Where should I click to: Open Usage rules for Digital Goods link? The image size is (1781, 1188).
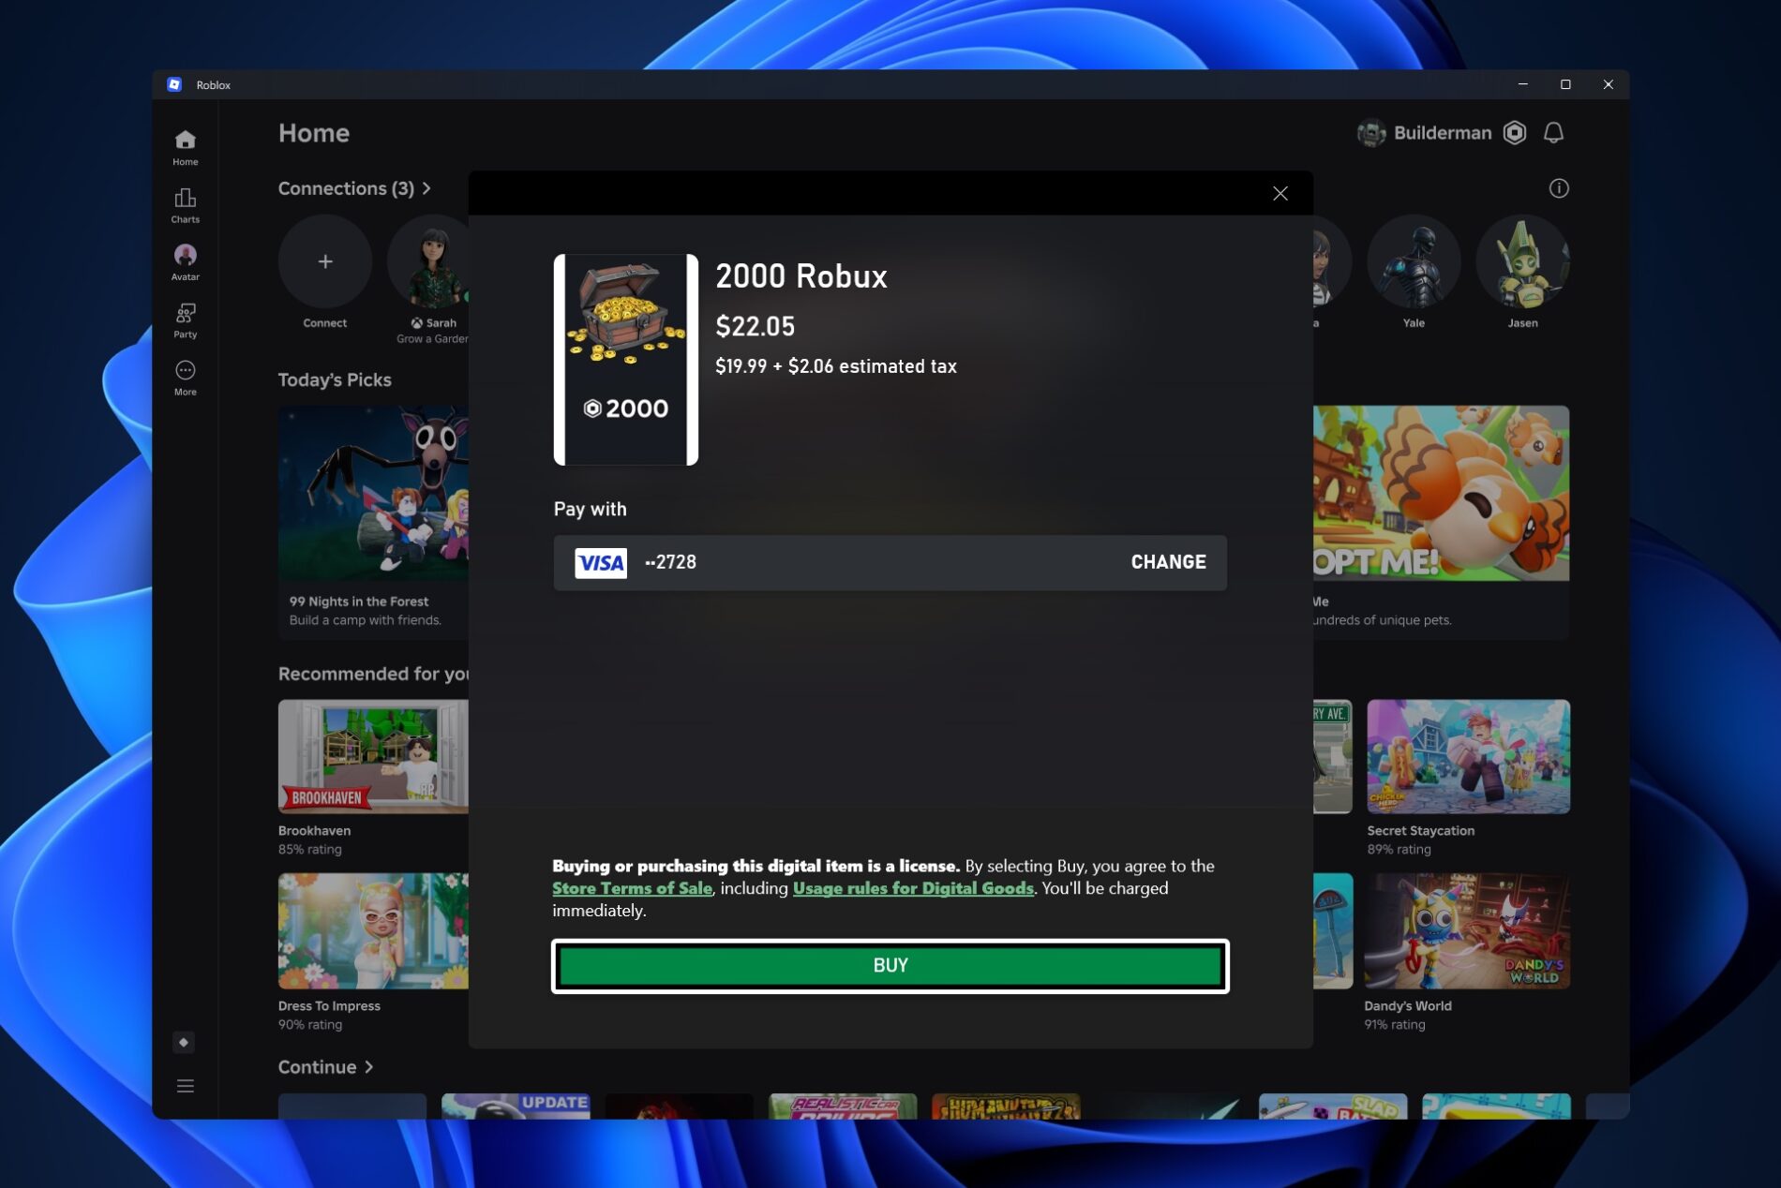pyautogui.click(x=912, y=888)
